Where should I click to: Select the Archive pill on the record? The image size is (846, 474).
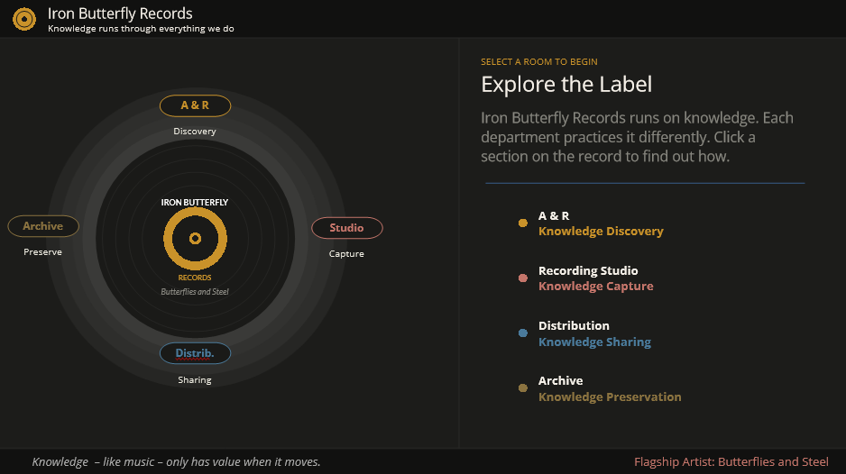point(43,226)
